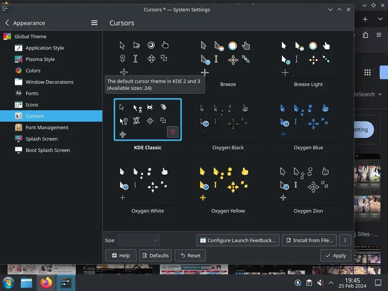388x291 pixels.
Task: Select the Fonts entry
Action: tap(51, 93)
